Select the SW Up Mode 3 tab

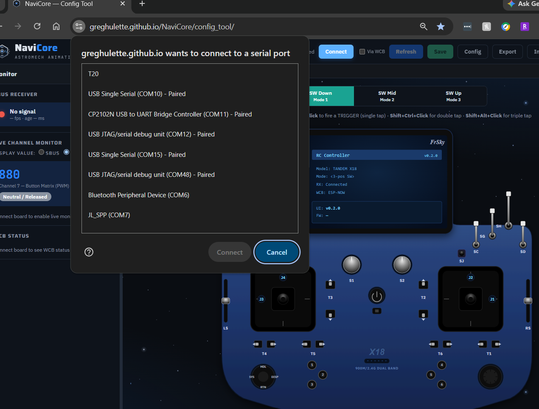tap(453, 96)
